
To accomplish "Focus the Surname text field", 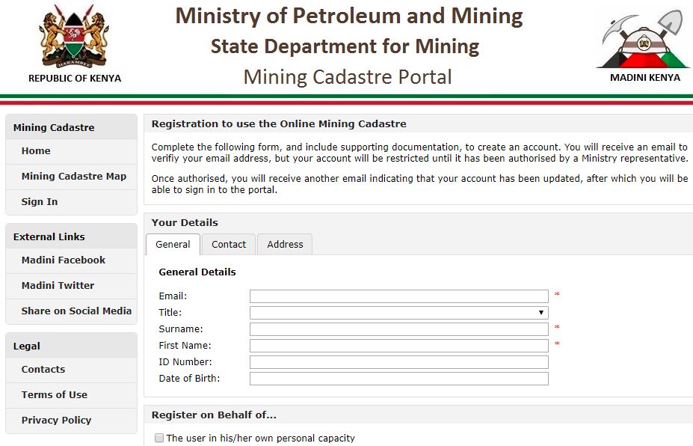I will 398,329.
